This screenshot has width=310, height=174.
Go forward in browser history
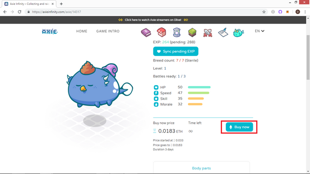tap(12, 12)
